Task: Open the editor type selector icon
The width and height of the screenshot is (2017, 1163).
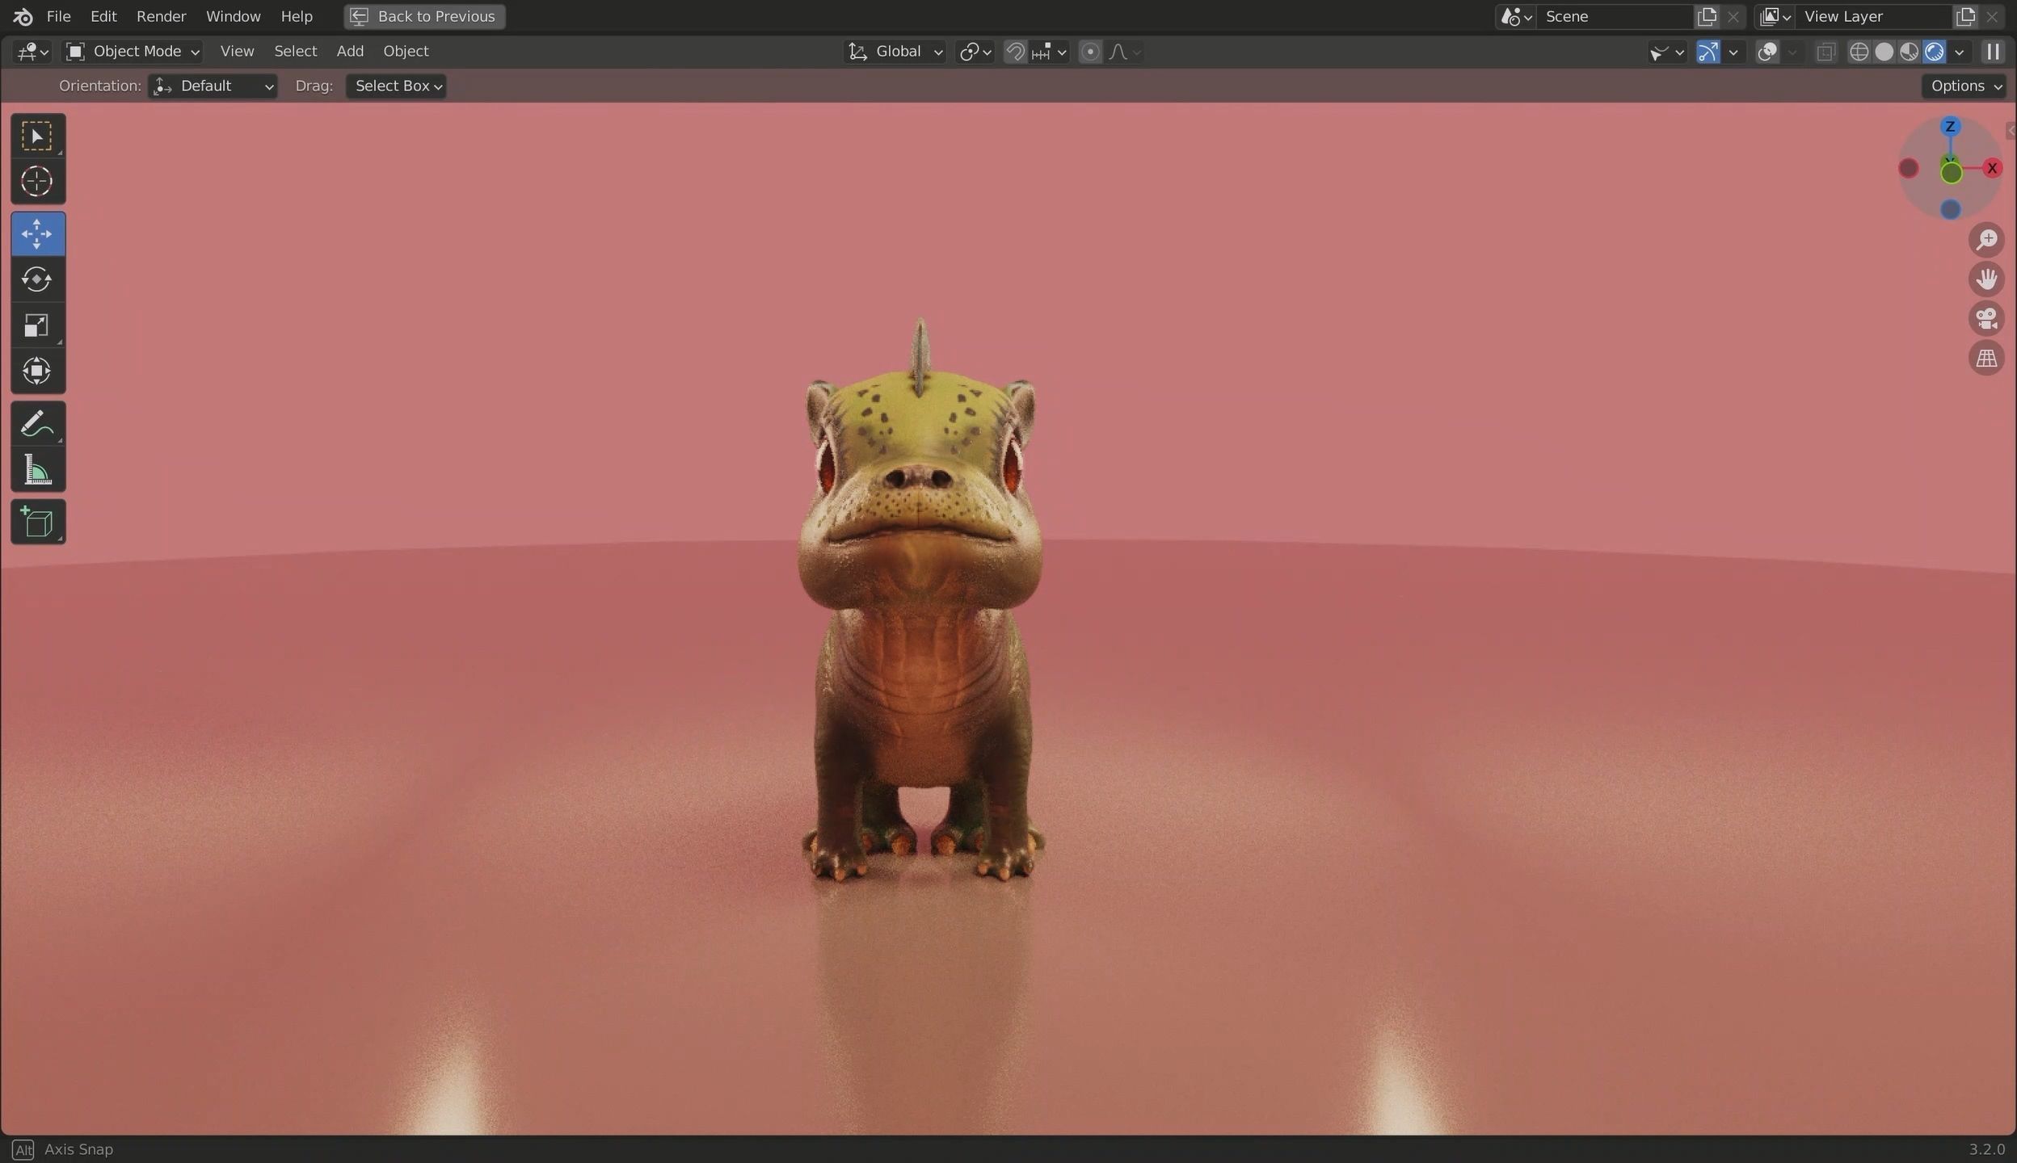Action: click(32, 52)
